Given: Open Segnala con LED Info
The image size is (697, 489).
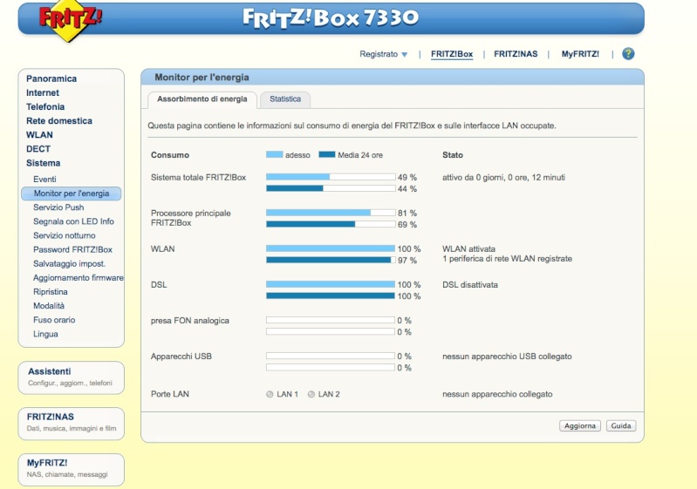Looking at the screenshot, I should (x=73, y=221).
